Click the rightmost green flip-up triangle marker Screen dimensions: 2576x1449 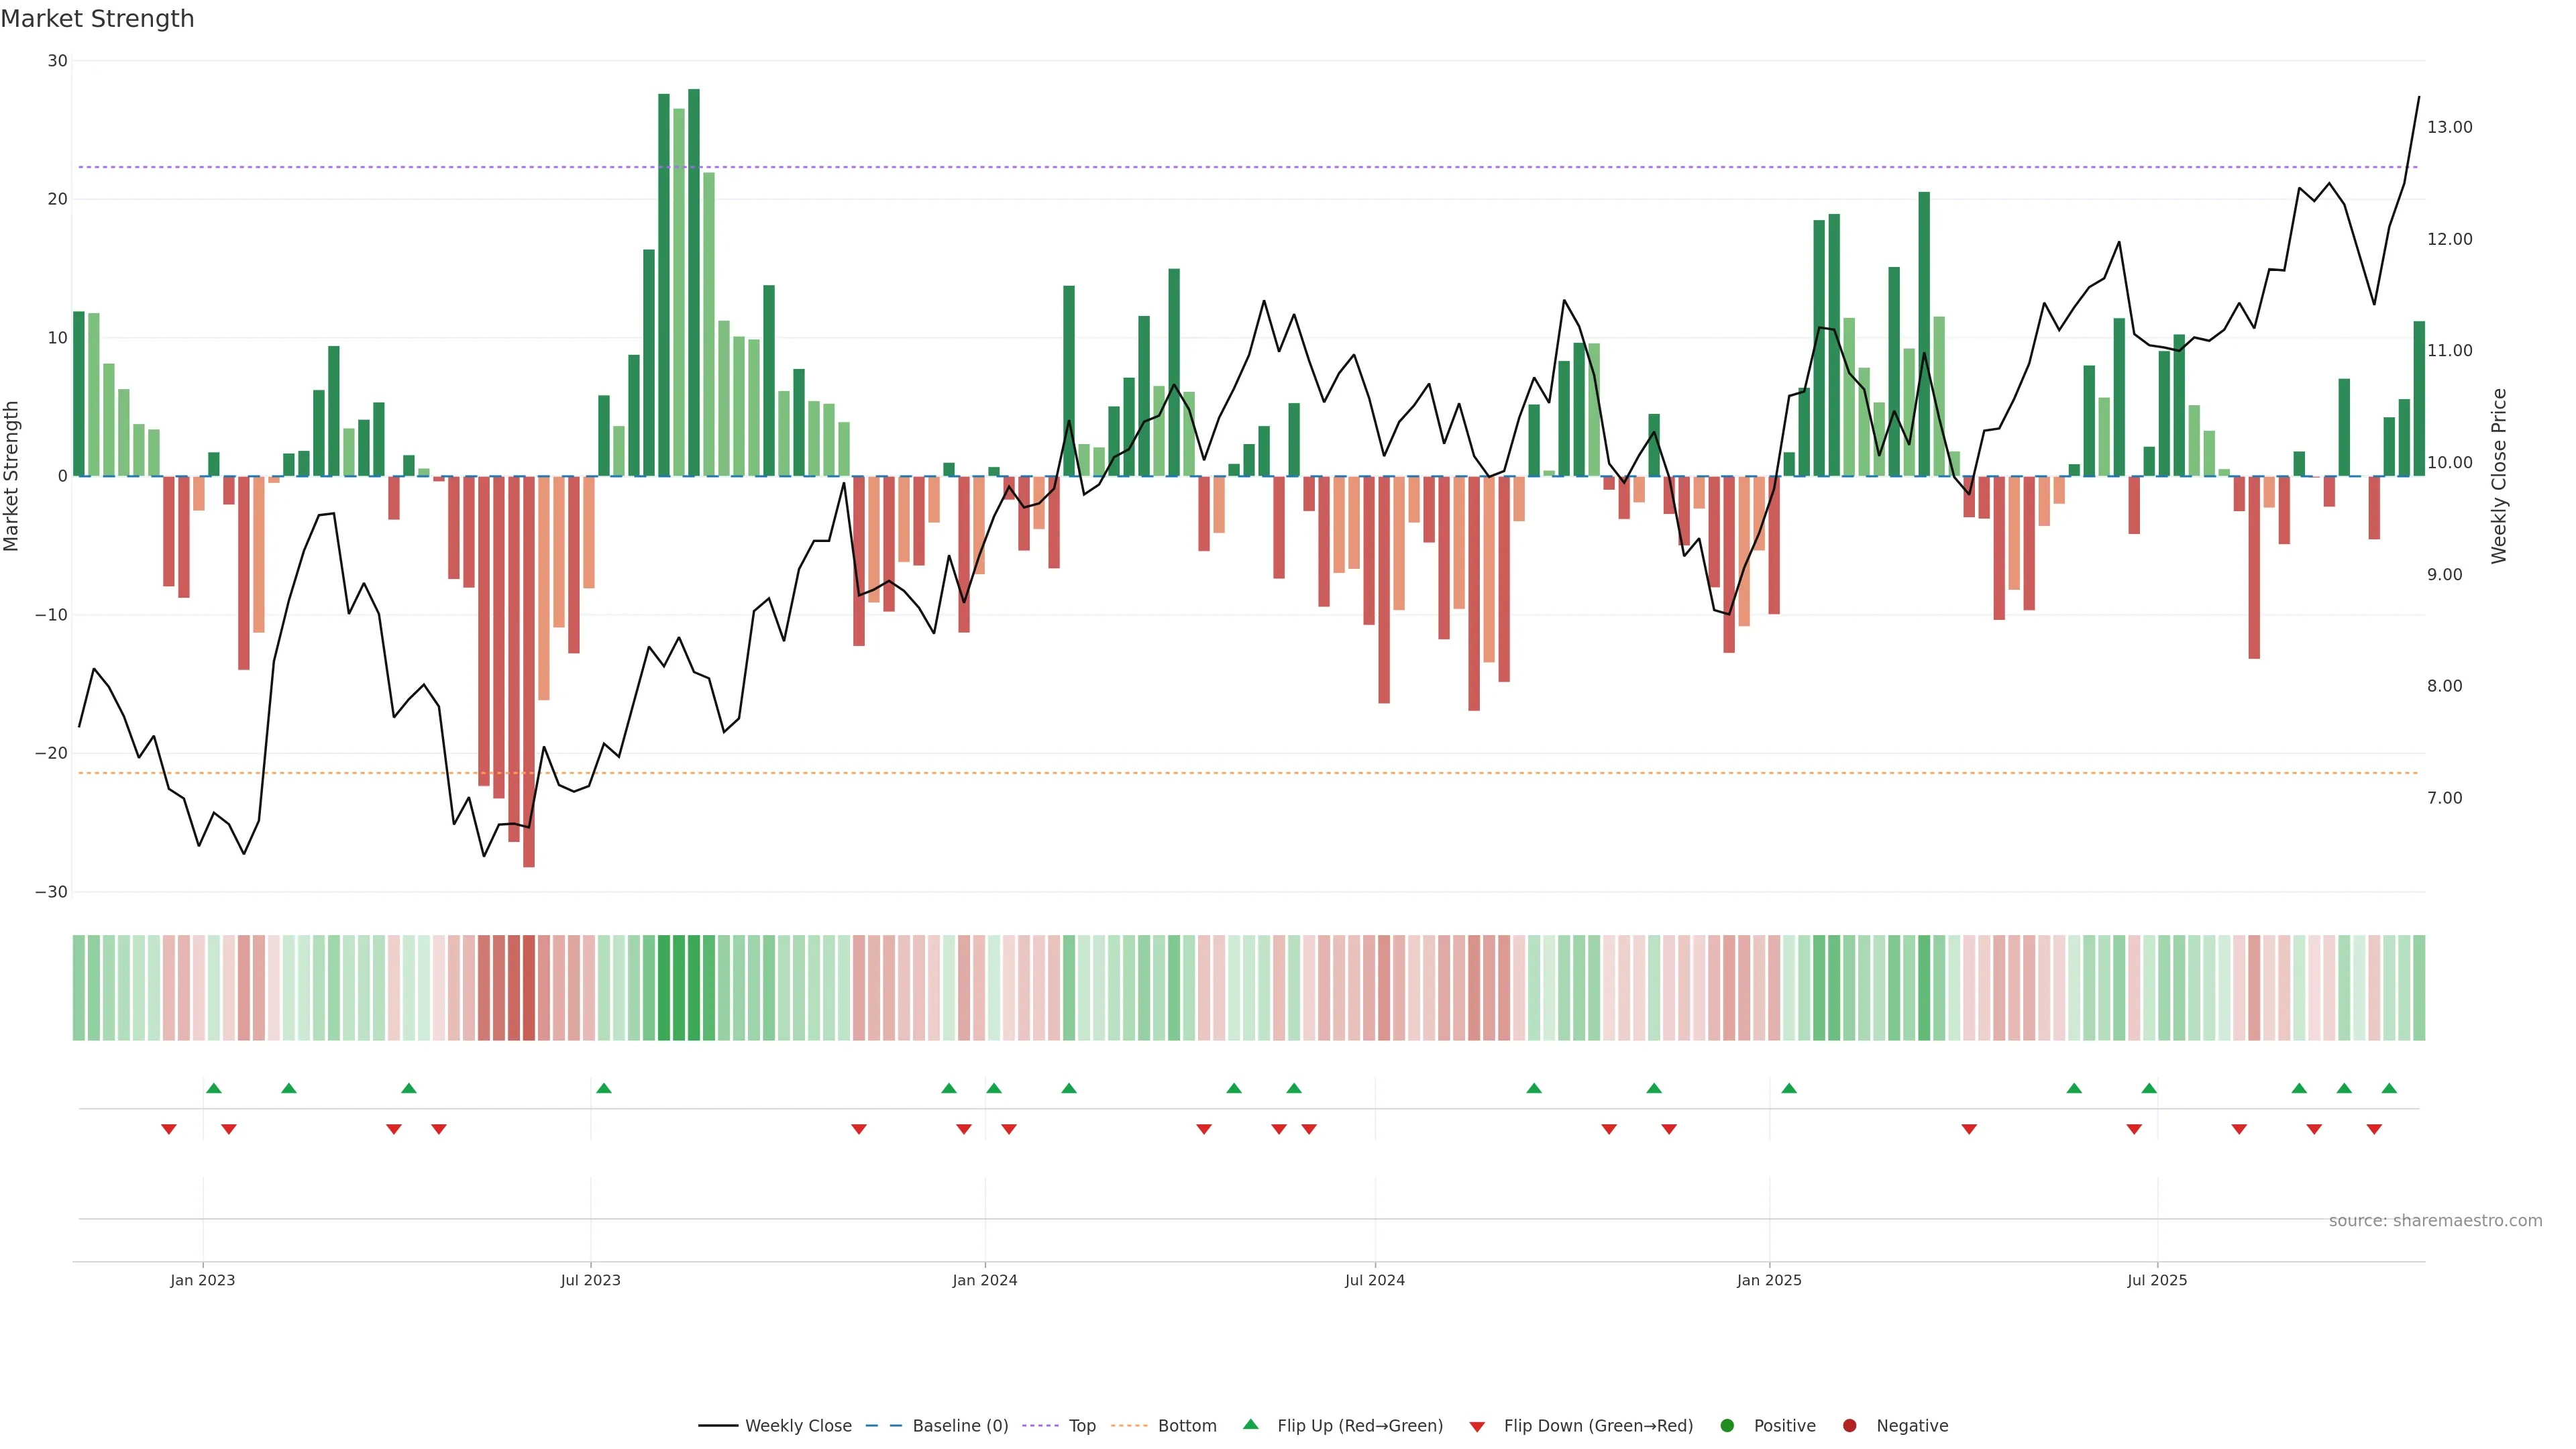tap(2389, 1088)
